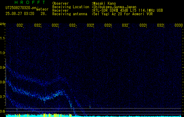Click the 0324 time marker
Screen dimensions: 184x117
(x=73, y=25)
